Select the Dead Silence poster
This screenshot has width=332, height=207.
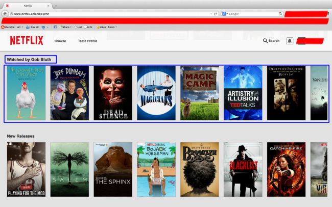113,93
